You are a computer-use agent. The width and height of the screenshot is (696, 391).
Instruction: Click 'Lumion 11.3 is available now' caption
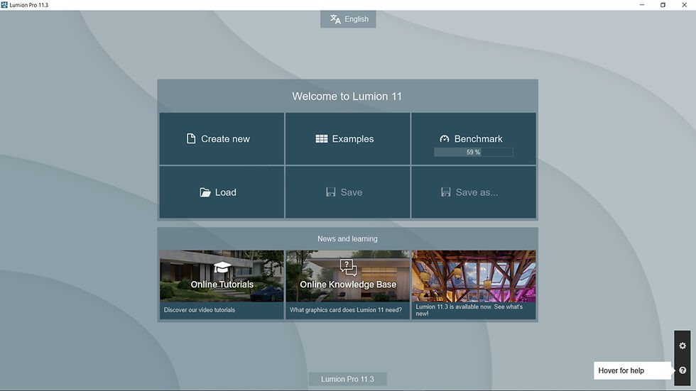point(469,310)
